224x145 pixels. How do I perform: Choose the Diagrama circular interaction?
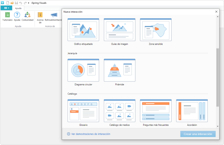[83, 70]
